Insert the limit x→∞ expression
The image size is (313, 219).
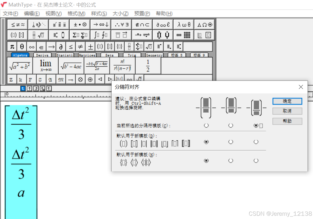click(46, 66)
